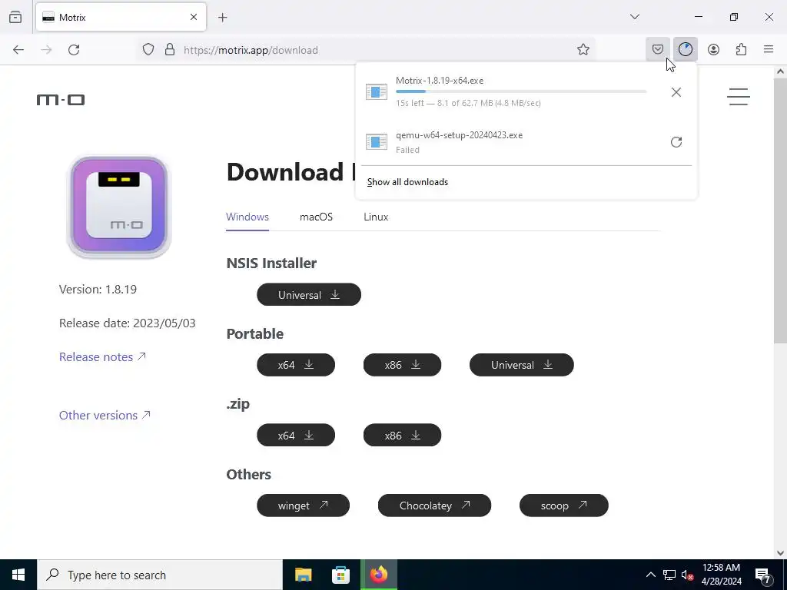Screen dimensions: 787x590
Task: Open the muted volume tray icon
Action: (688, 575)
